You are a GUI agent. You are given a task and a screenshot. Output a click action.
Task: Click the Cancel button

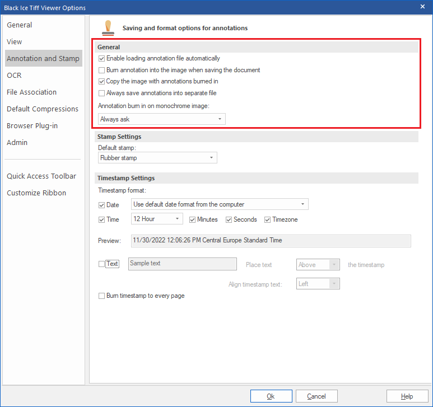316,396
